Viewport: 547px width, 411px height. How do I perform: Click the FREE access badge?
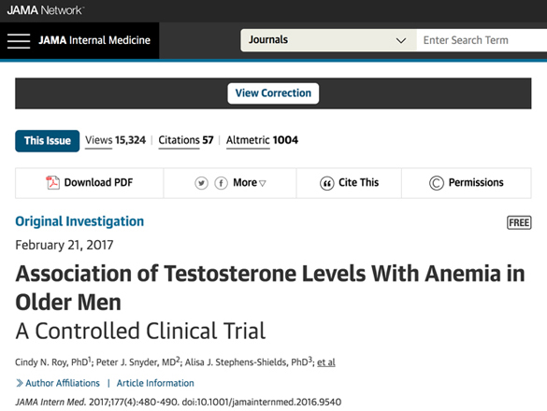pos(519,222)
